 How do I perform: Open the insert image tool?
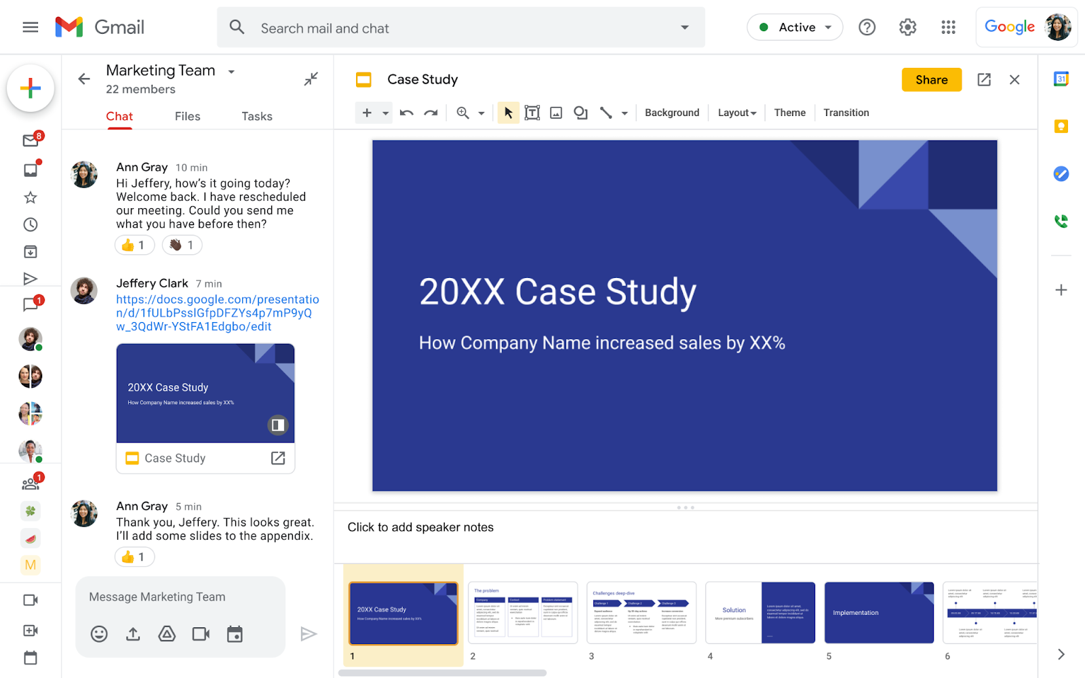[x=556, y=113]
